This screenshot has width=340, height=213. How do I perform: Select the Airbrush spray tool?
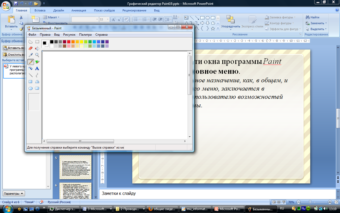click(x=31, y=68)
